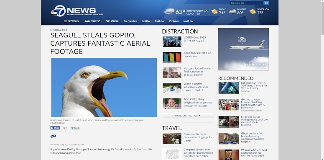The width and height of the screenshot is (324, 160).
Task: Share article via Facebook Share button
Action: click(x=55, y=128)
